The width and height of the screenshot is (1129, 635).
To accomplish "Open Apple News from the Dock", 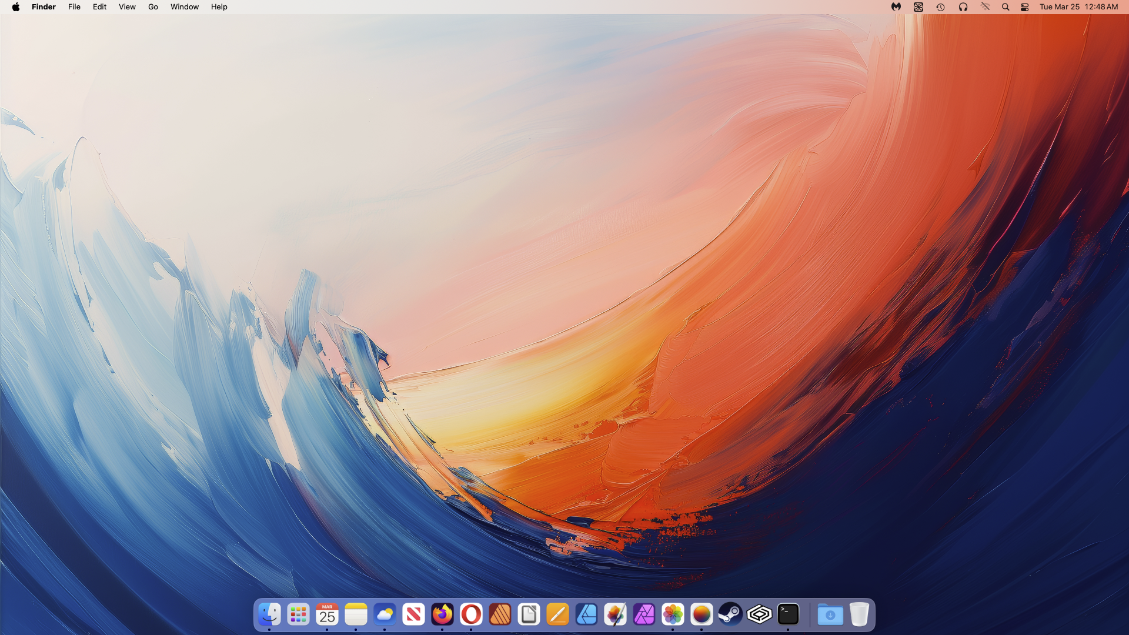I will coord(413,615).
